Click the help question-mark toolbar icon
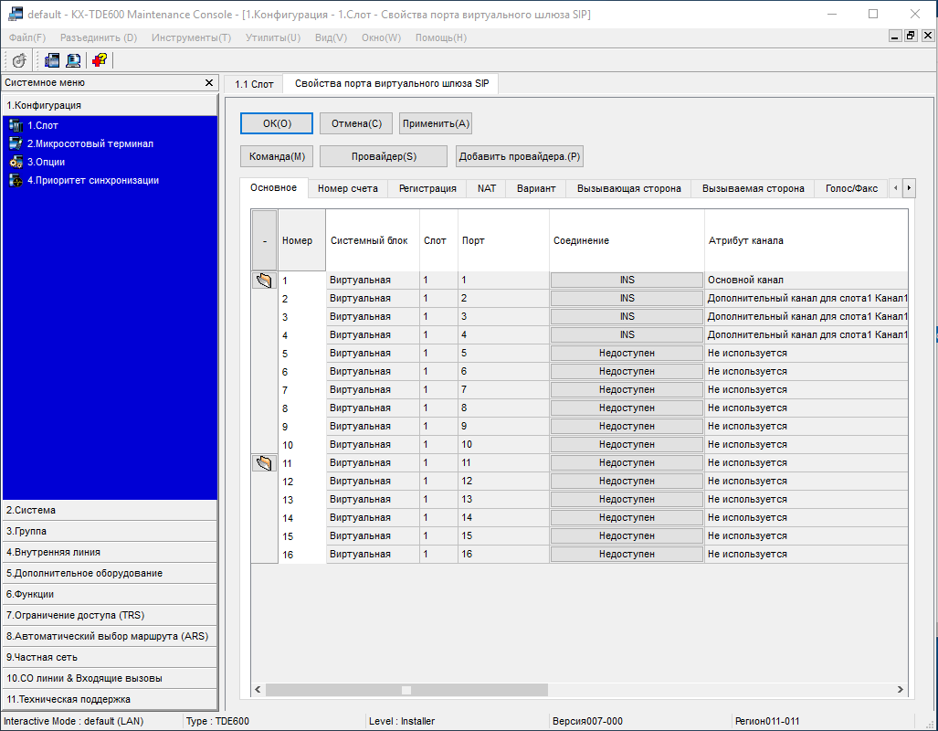This screenshot has width=938, height=731. point(99,60)
